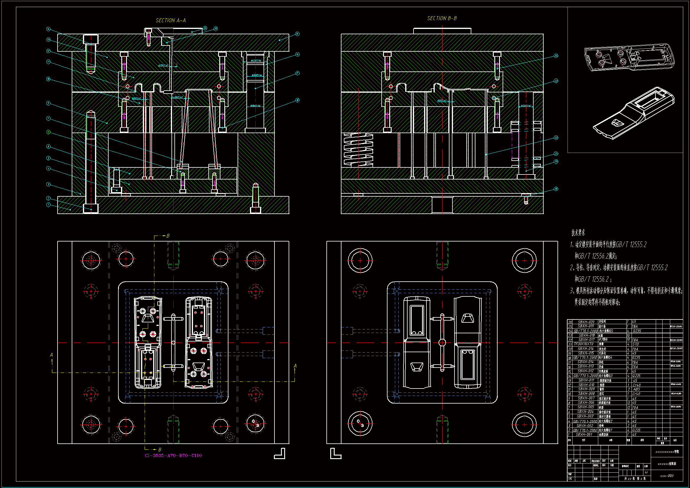Click part balloon 19 in Section B-B
The width and height of the screenshot is (690, 488).
pos(556,189)
